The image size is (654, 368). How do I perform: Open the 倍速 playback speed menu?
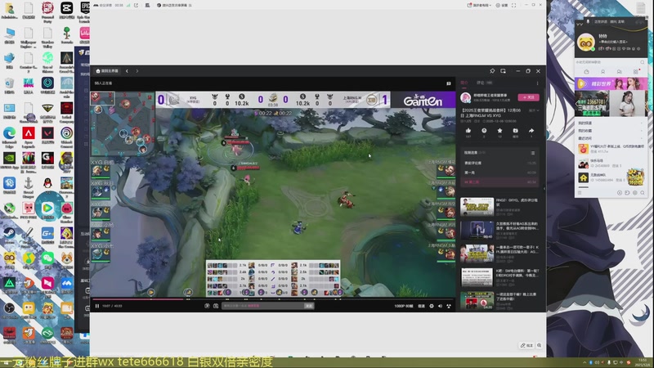click(x=421, y=306)
